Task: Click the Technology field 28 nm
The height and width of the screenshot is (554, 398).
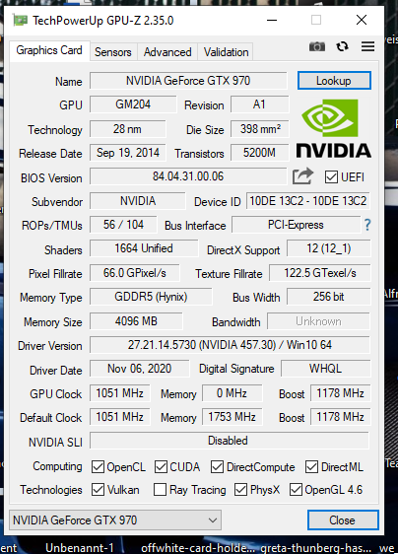Action: 127,129
